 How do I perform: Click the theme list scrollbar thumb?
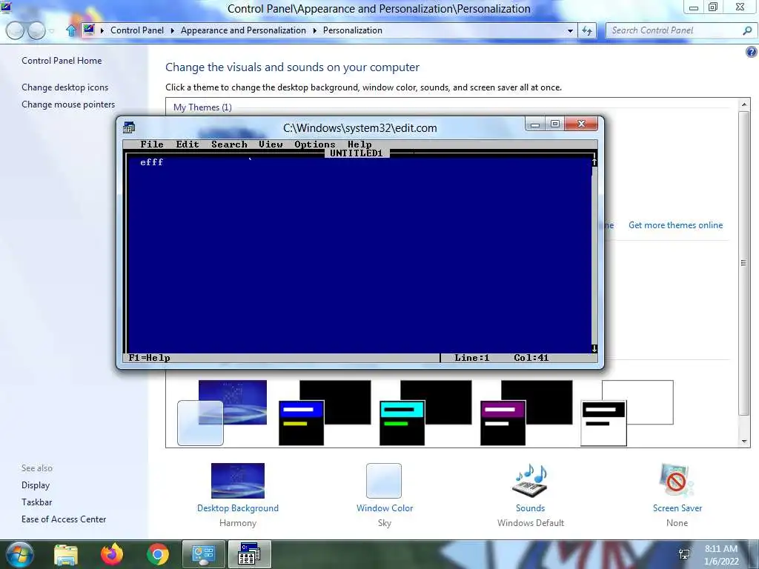pos(744,263)
